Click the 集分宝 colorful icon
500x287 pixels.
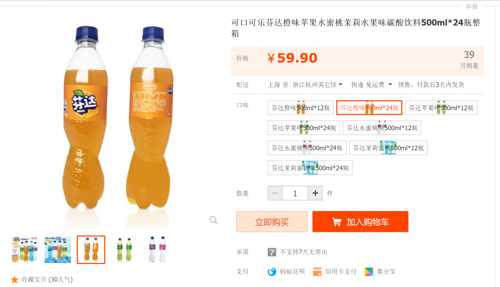point(369,272)
